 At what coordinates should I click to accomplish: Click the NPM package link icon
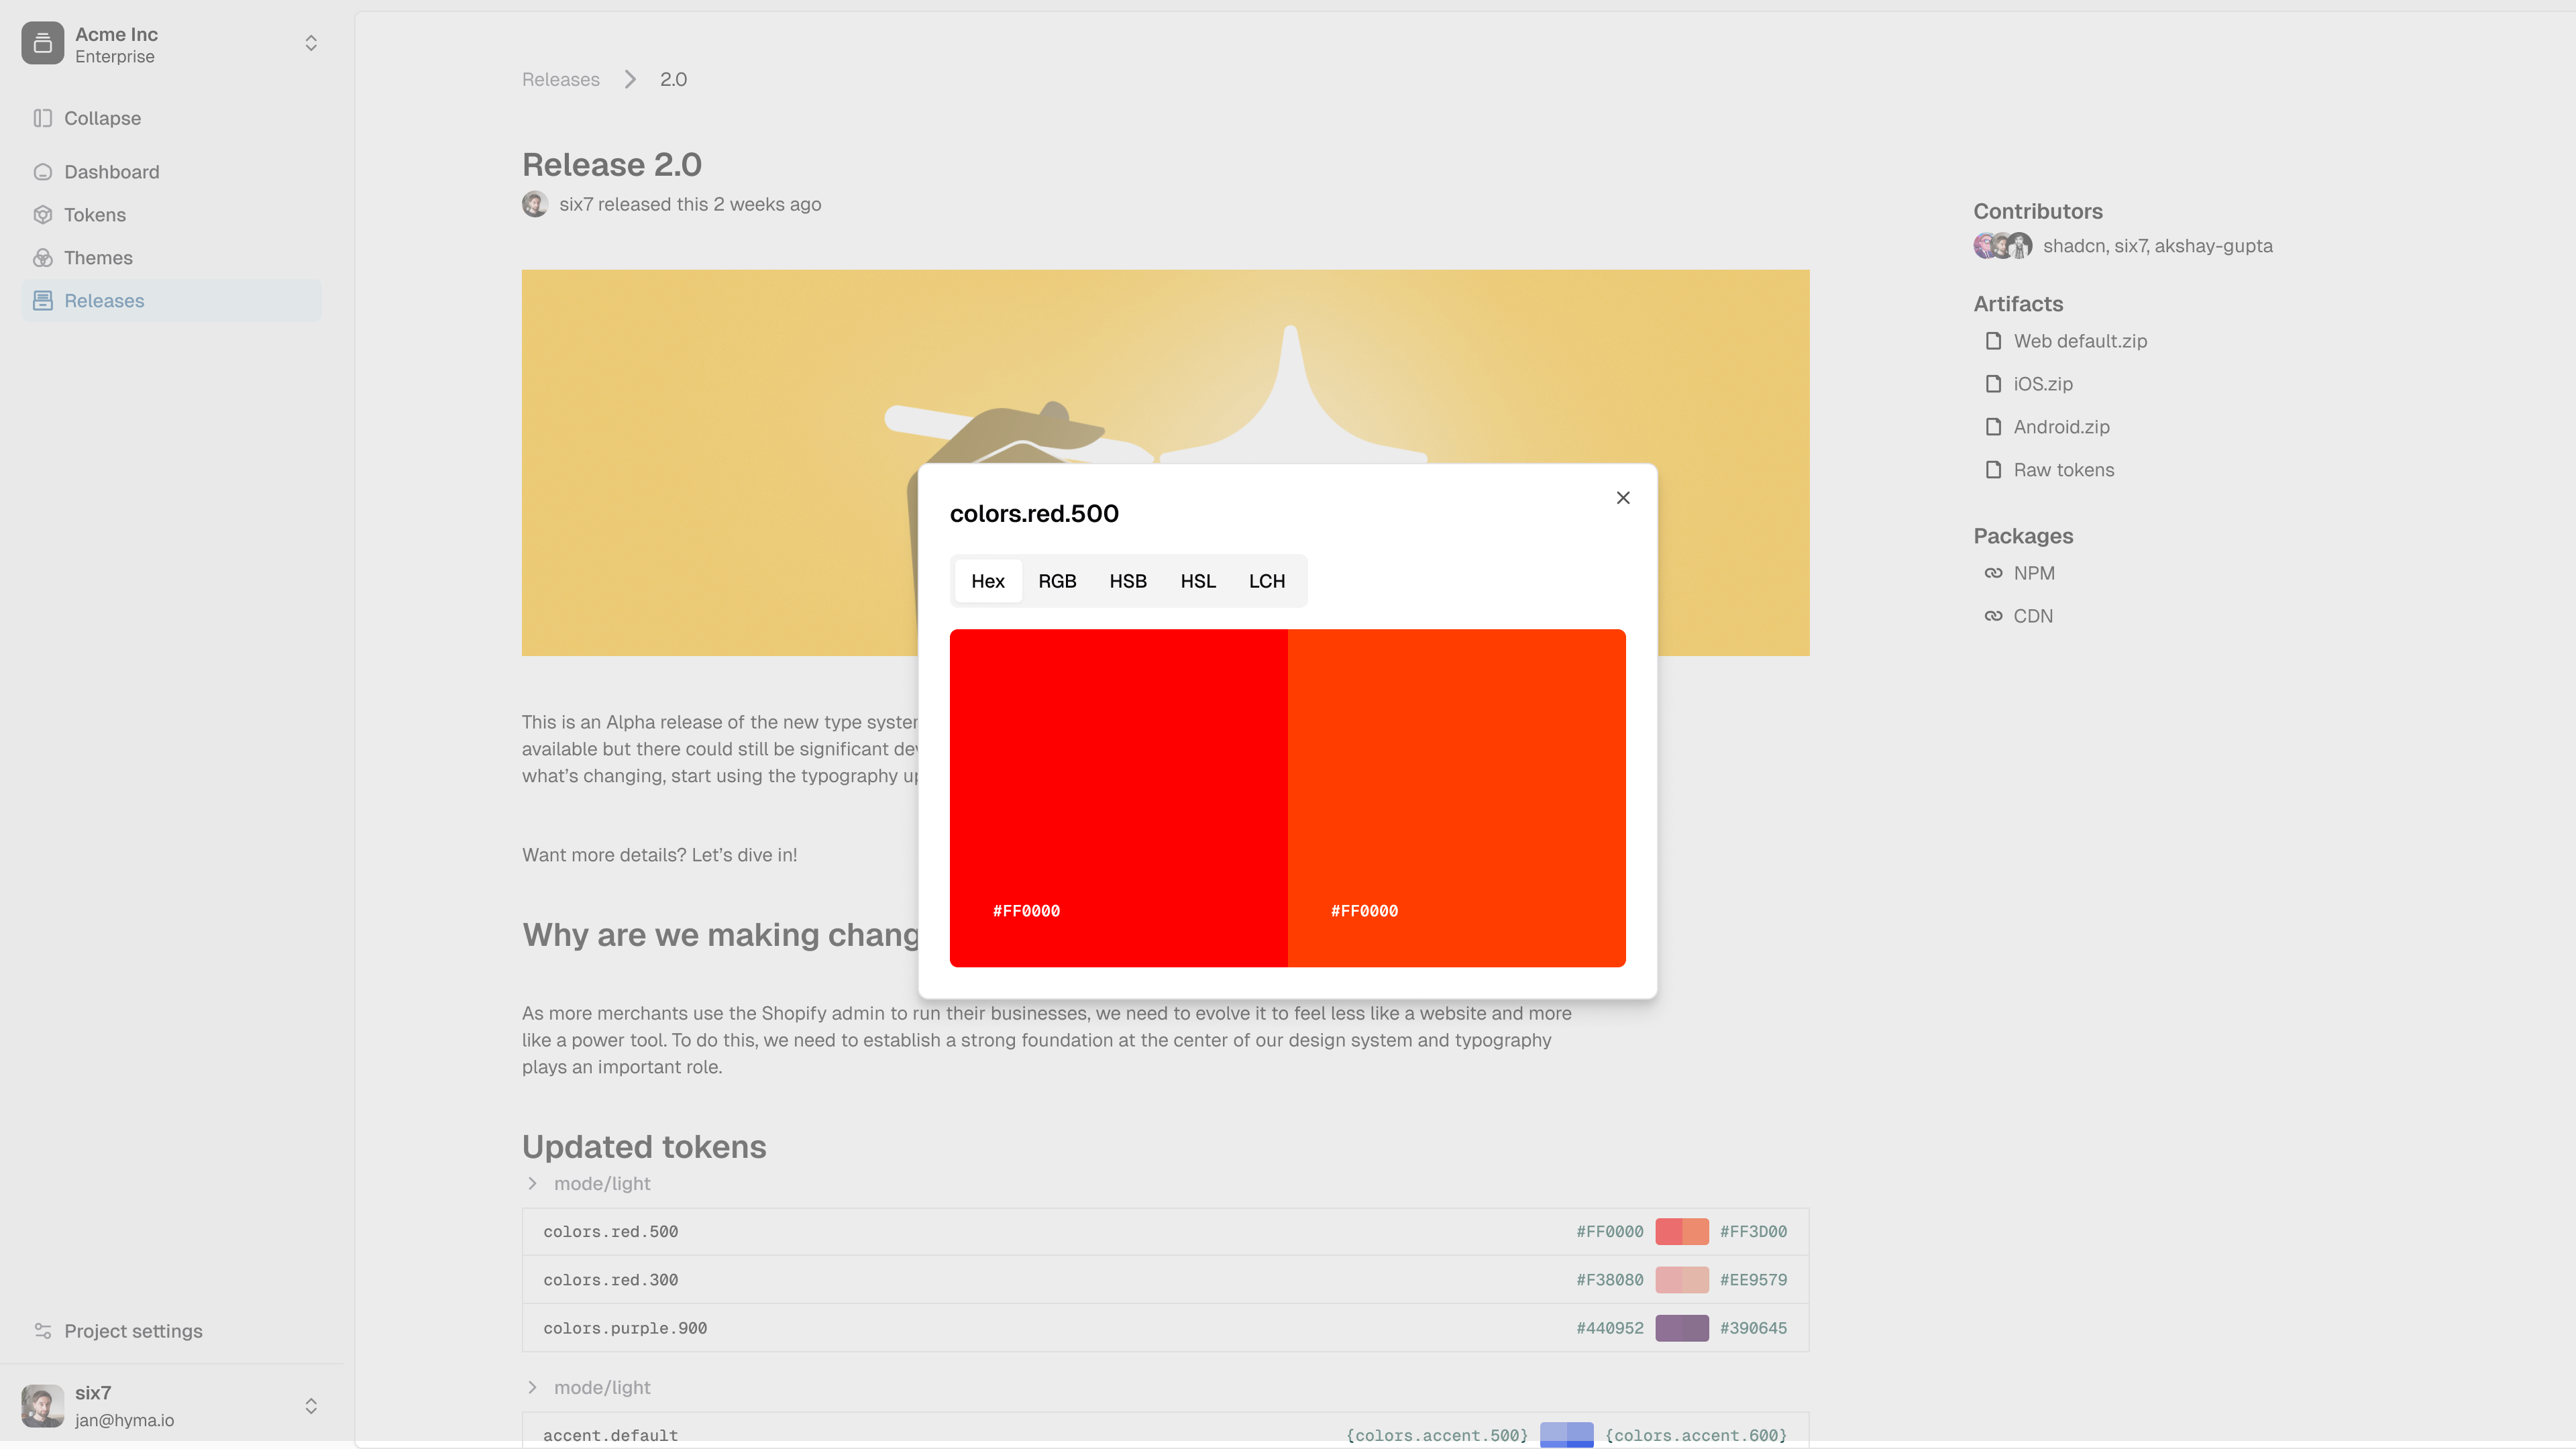[1993, 573]
